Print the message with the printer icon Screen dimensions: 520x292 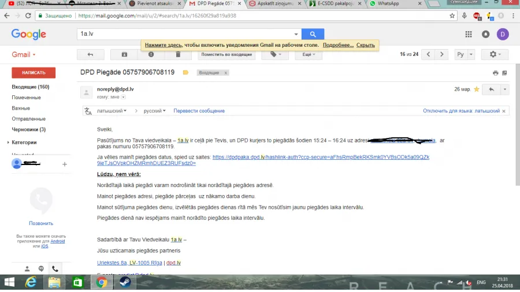[496, 73]
